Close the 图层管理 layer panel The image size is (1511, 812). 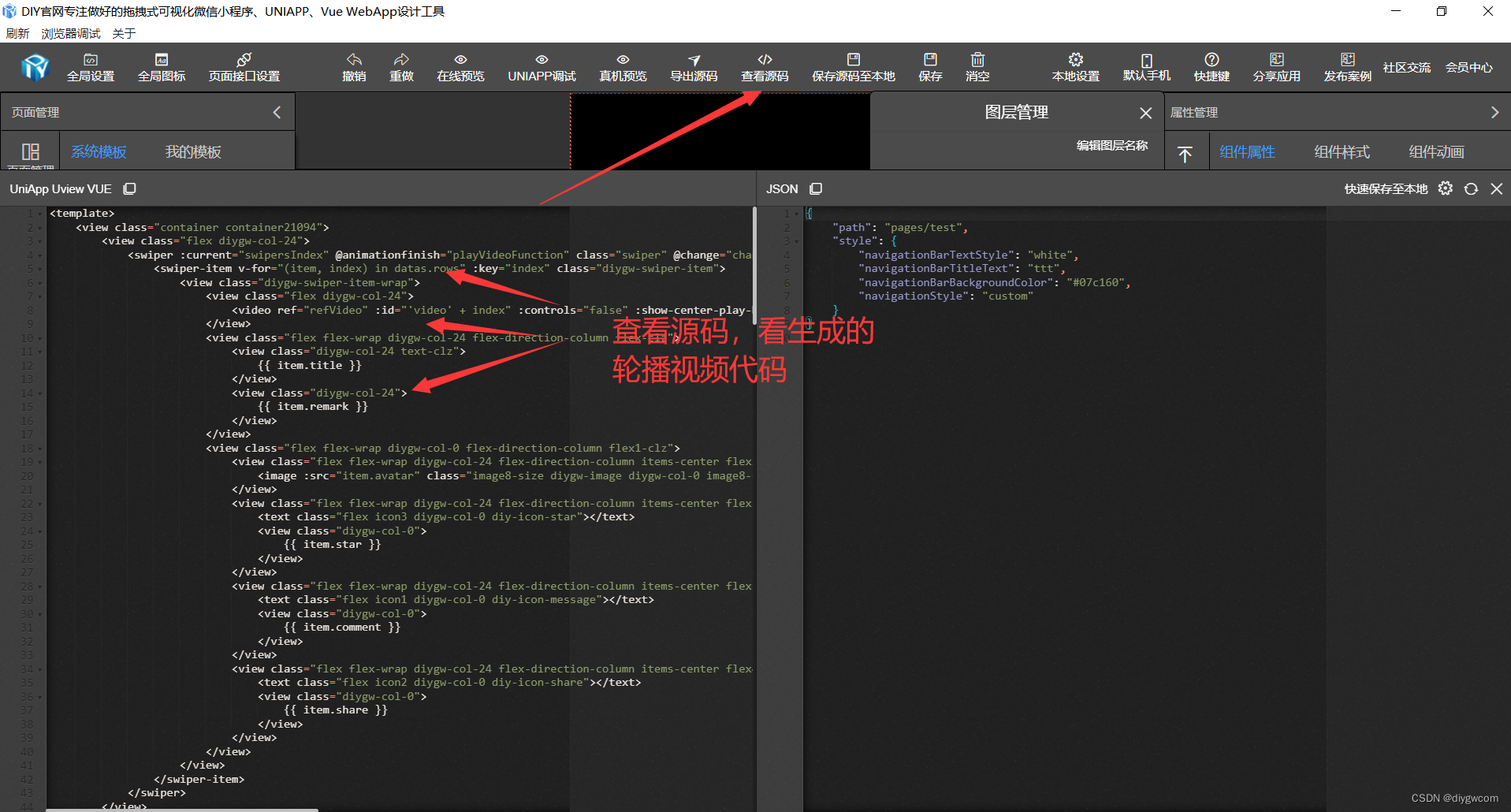point(1146,114)
